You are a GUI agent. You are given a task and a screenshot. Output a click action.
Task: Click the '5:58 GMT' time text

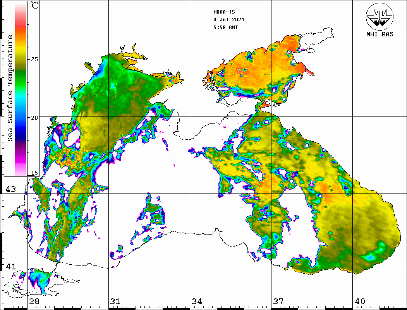225,27
